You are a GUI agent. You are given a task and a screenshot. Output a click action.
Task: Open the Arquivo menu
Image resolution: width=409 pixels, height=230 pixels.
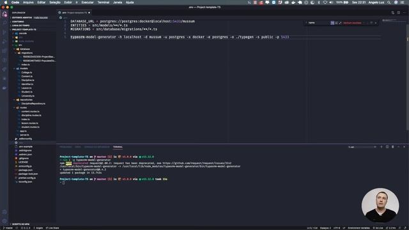[x=28, y=3]
